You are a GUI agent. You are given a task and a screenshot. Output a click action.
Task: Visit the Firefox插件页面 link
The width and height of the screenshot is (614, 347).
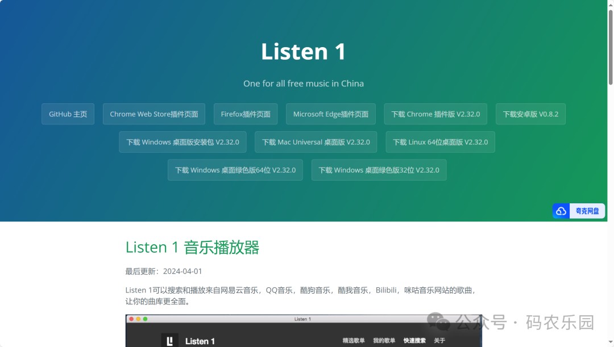click(246, 114)
